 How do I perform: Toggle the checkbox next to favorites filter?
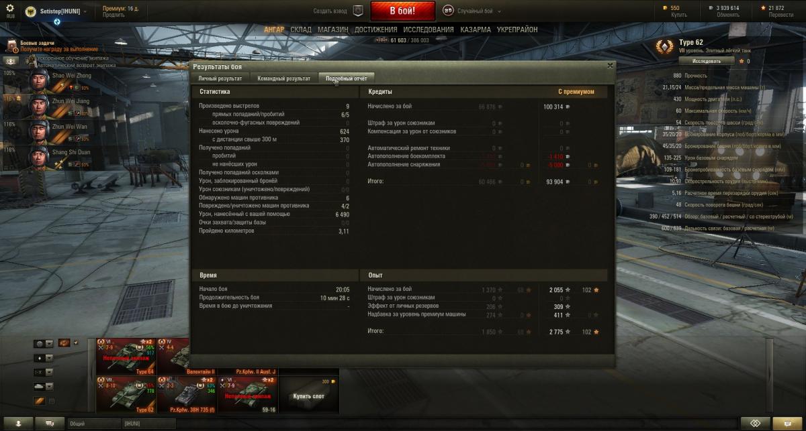click(x=75, y=343)
